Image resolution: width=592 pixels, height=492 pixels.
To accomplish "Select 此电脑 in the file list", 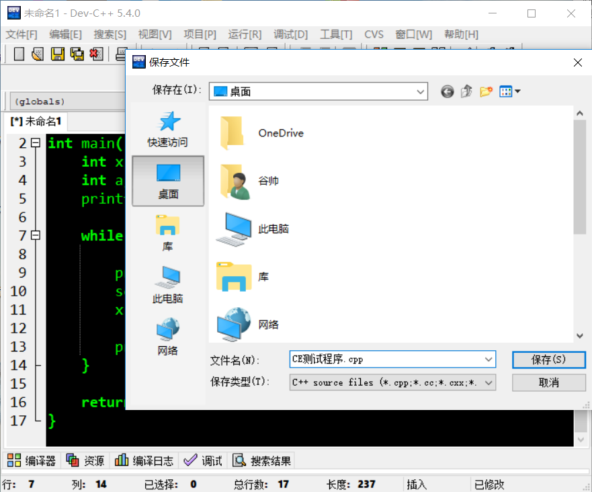I will [x=252, y=229].
